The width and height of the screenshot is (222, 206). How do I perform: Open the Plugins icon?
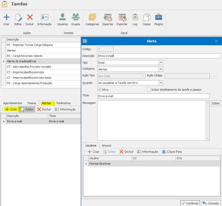pyautogui.click(x=159, y=17)
